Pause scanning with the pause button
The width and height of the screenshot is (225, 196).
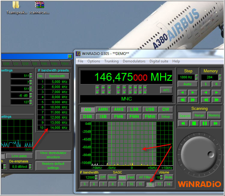(205, 123)
